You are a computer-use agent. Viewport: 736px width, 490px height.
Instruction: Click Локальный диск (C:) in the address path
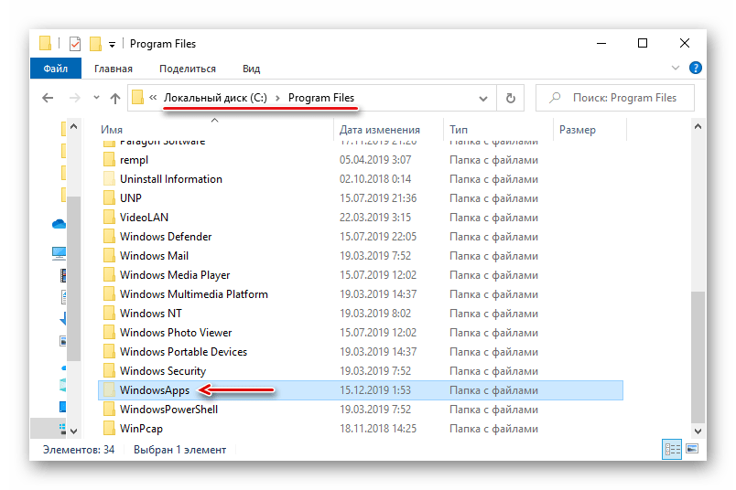point(215,98)
